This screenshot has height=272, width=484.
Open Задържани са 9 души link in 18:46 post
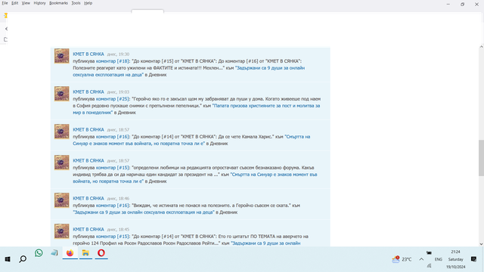pyautogui.click(x=144, y=212)
